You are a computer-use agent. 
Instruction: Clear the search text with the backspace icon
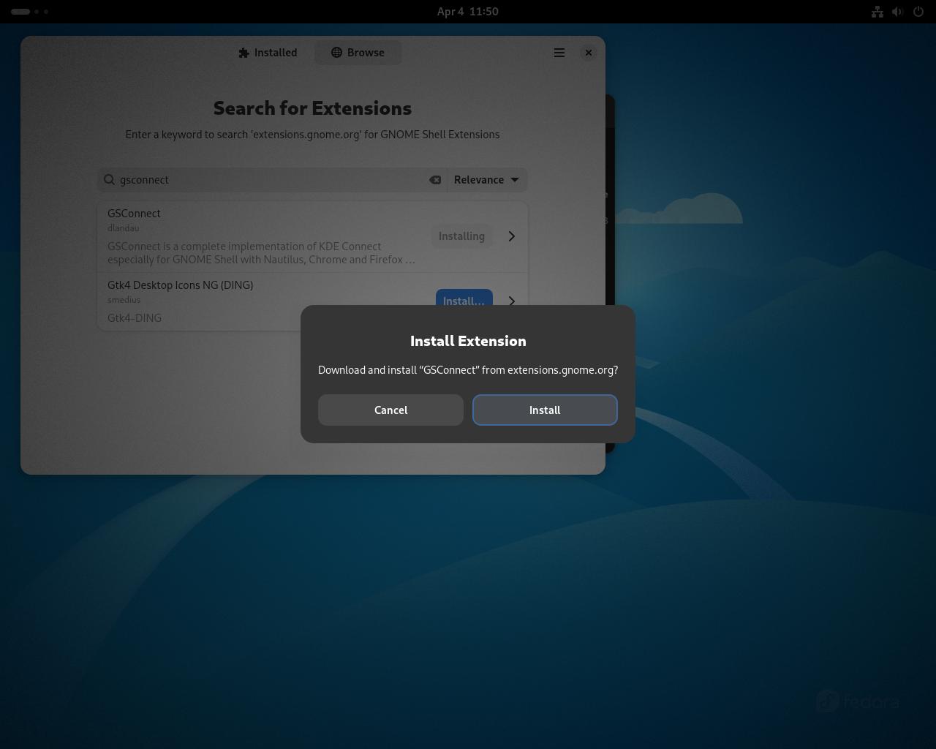435,180
